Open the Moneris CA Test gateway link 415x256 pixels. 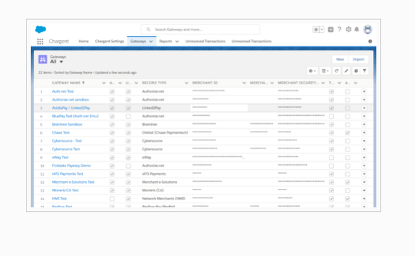pos(65,190)
